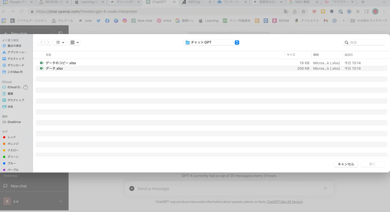Click the 開く button

pos(372,164)
